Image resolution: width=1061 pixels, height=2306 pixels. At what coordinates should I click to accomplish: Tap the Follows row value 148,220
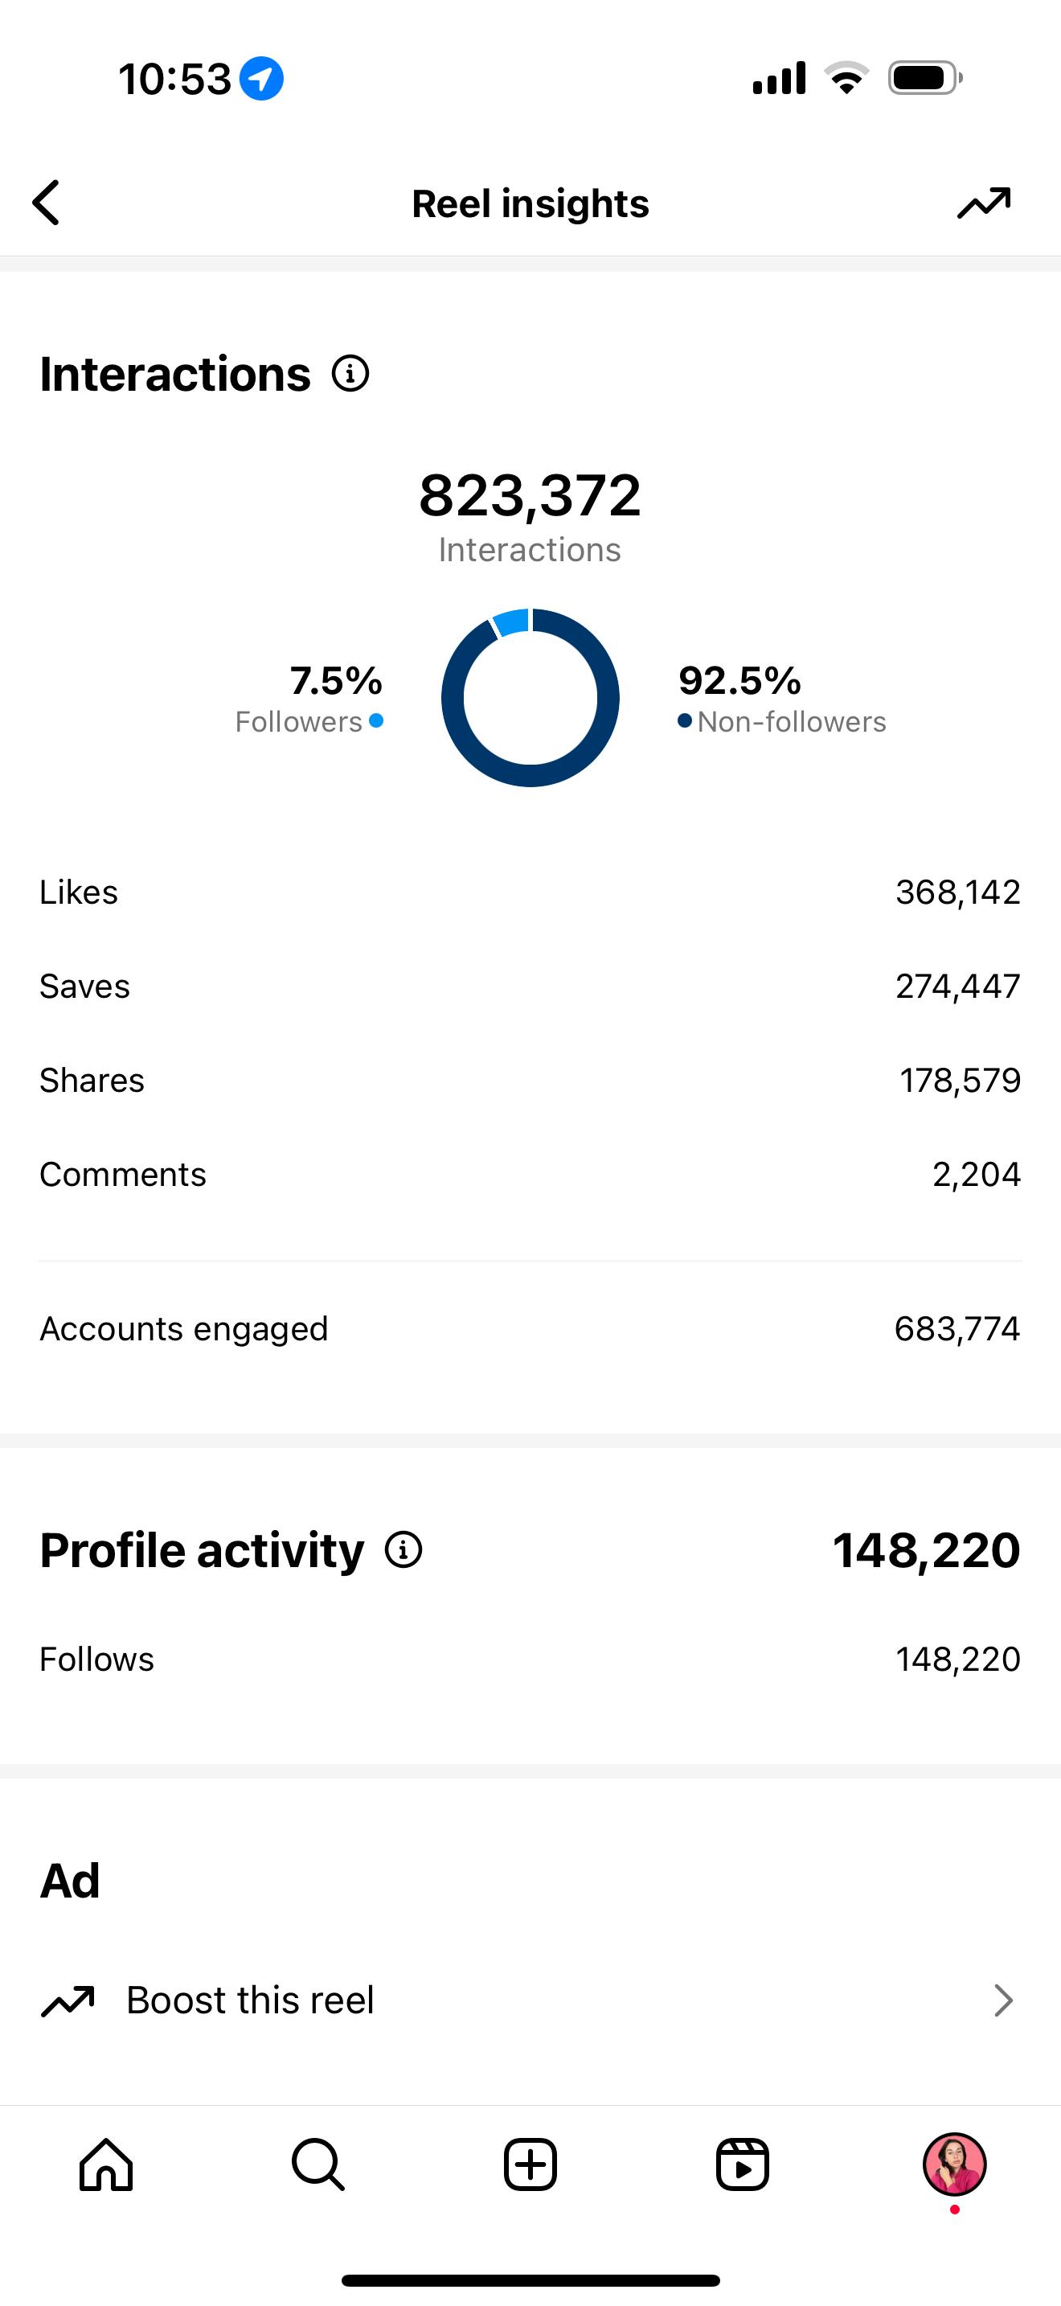(x=958, y=1660)
